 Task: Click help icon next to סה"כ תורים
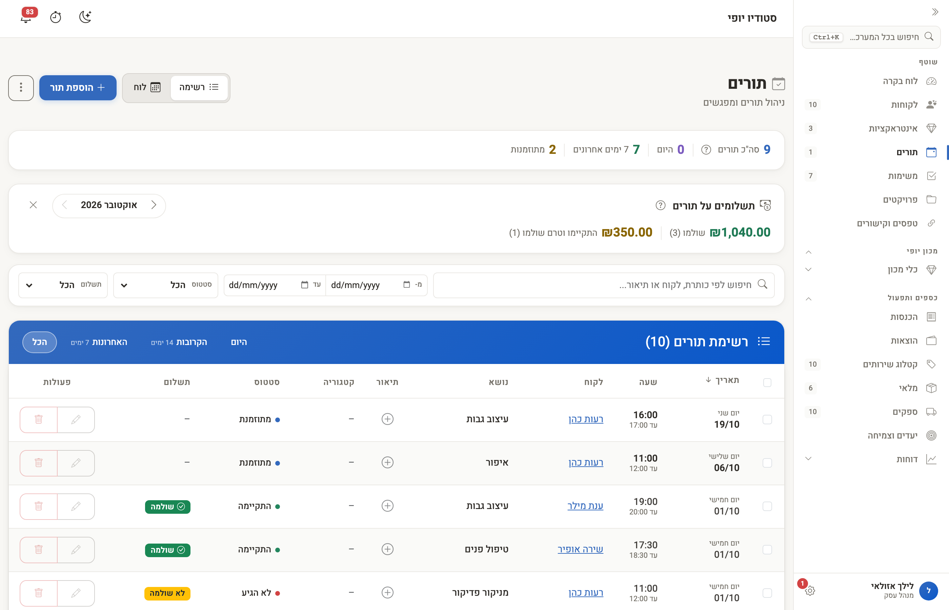706,150
